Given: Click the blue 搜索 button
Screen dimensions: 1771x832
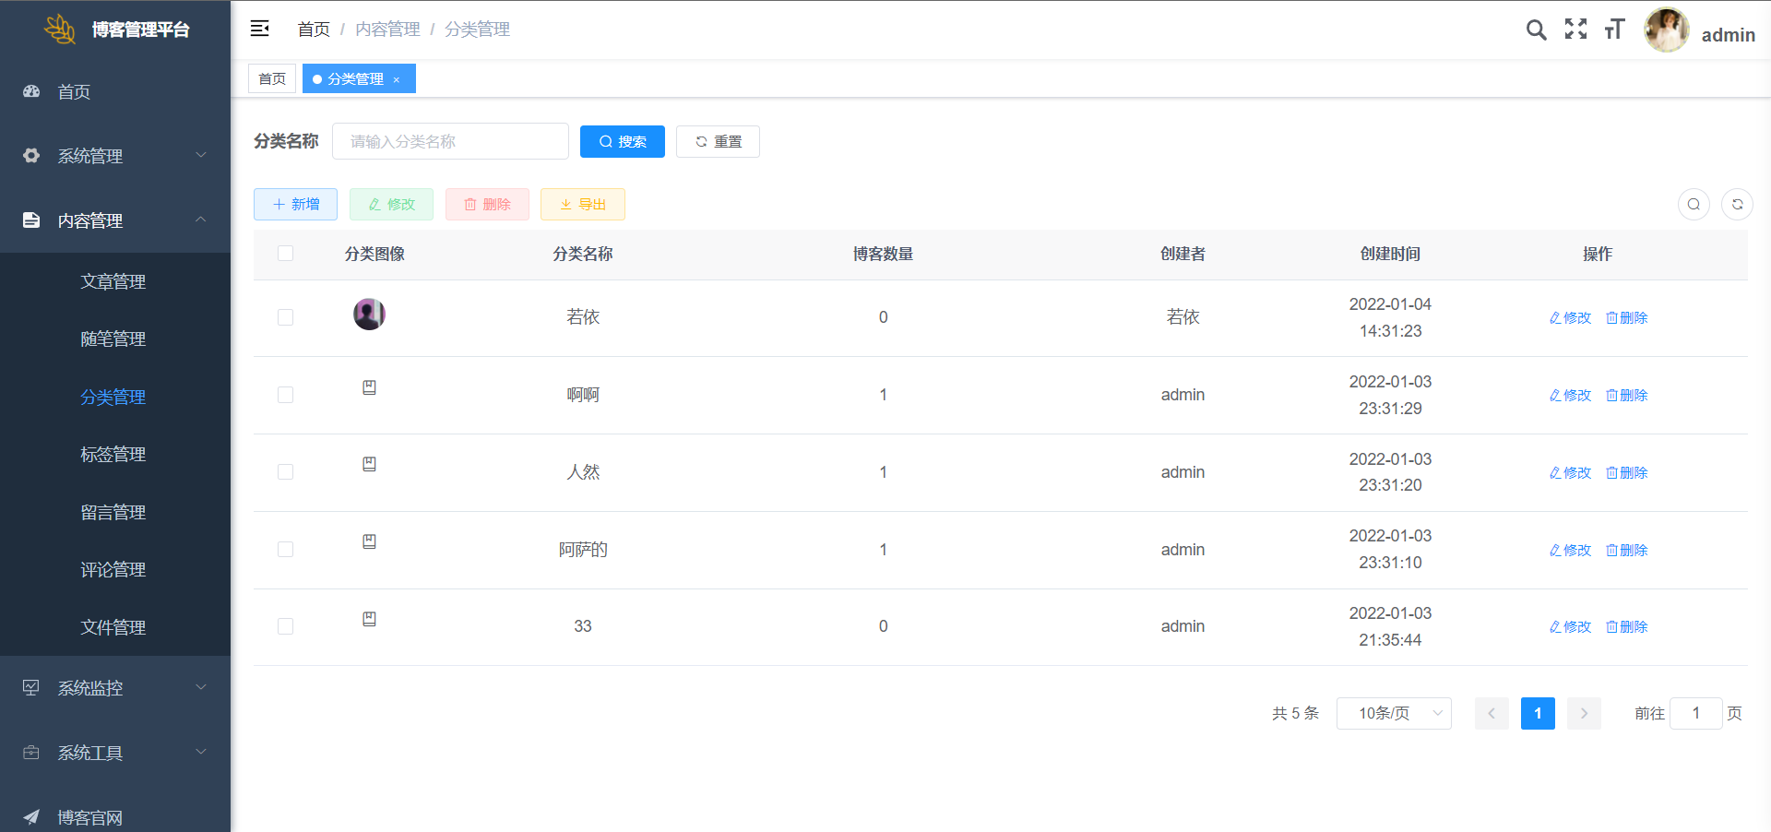Looking at the screenshot, I should pos(622,141).
